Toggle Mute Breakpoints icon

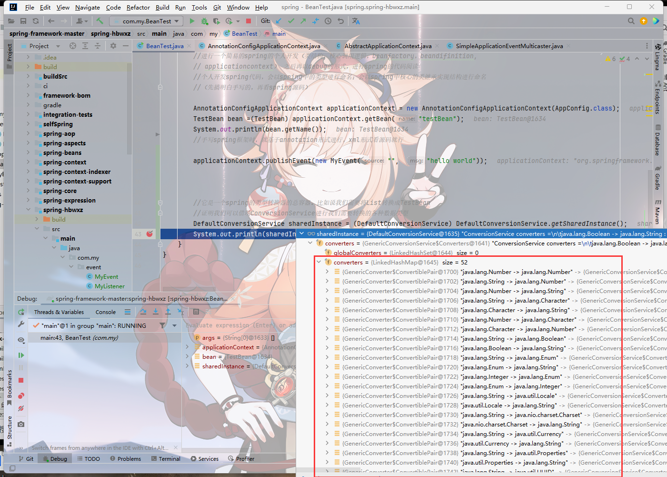[x=21, y=408]
